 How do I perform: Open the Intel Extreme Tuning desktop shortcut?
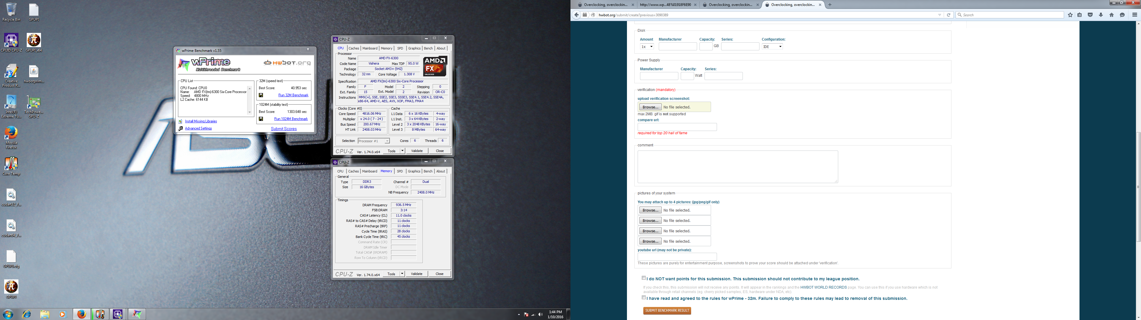[x=11, y=107]
